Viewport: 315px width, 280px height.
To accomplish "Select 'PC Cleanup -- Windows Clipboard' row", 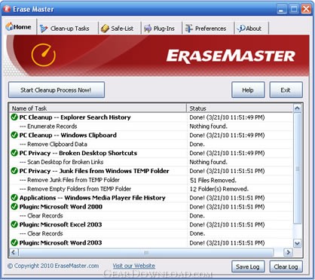I will click(151, 135).
